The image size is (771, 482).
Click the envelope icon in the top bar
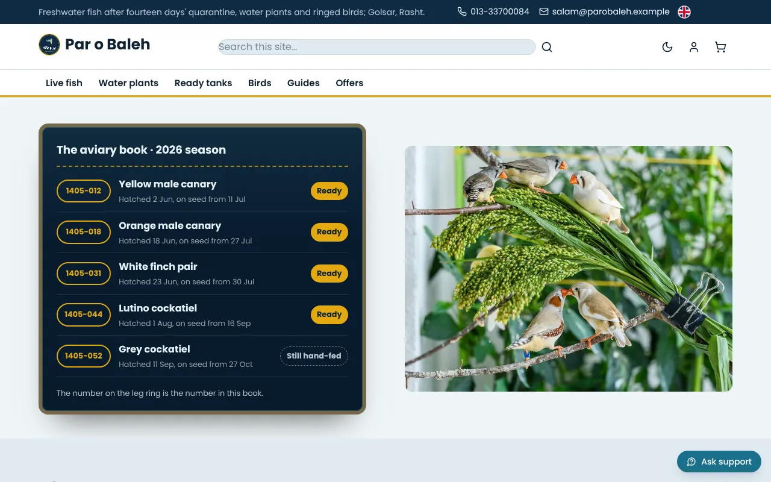(x=544, y=11)
